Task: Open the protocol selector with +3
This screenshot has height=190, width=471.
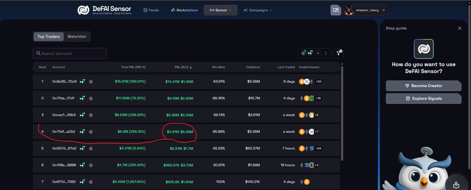Action: (314, 53)
